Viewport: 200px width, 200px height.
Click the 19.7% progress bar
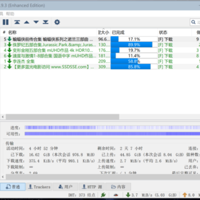(134, 50)
